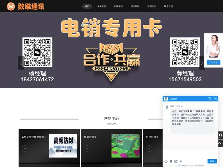Click the customer service agent photo

click(213, 46)
